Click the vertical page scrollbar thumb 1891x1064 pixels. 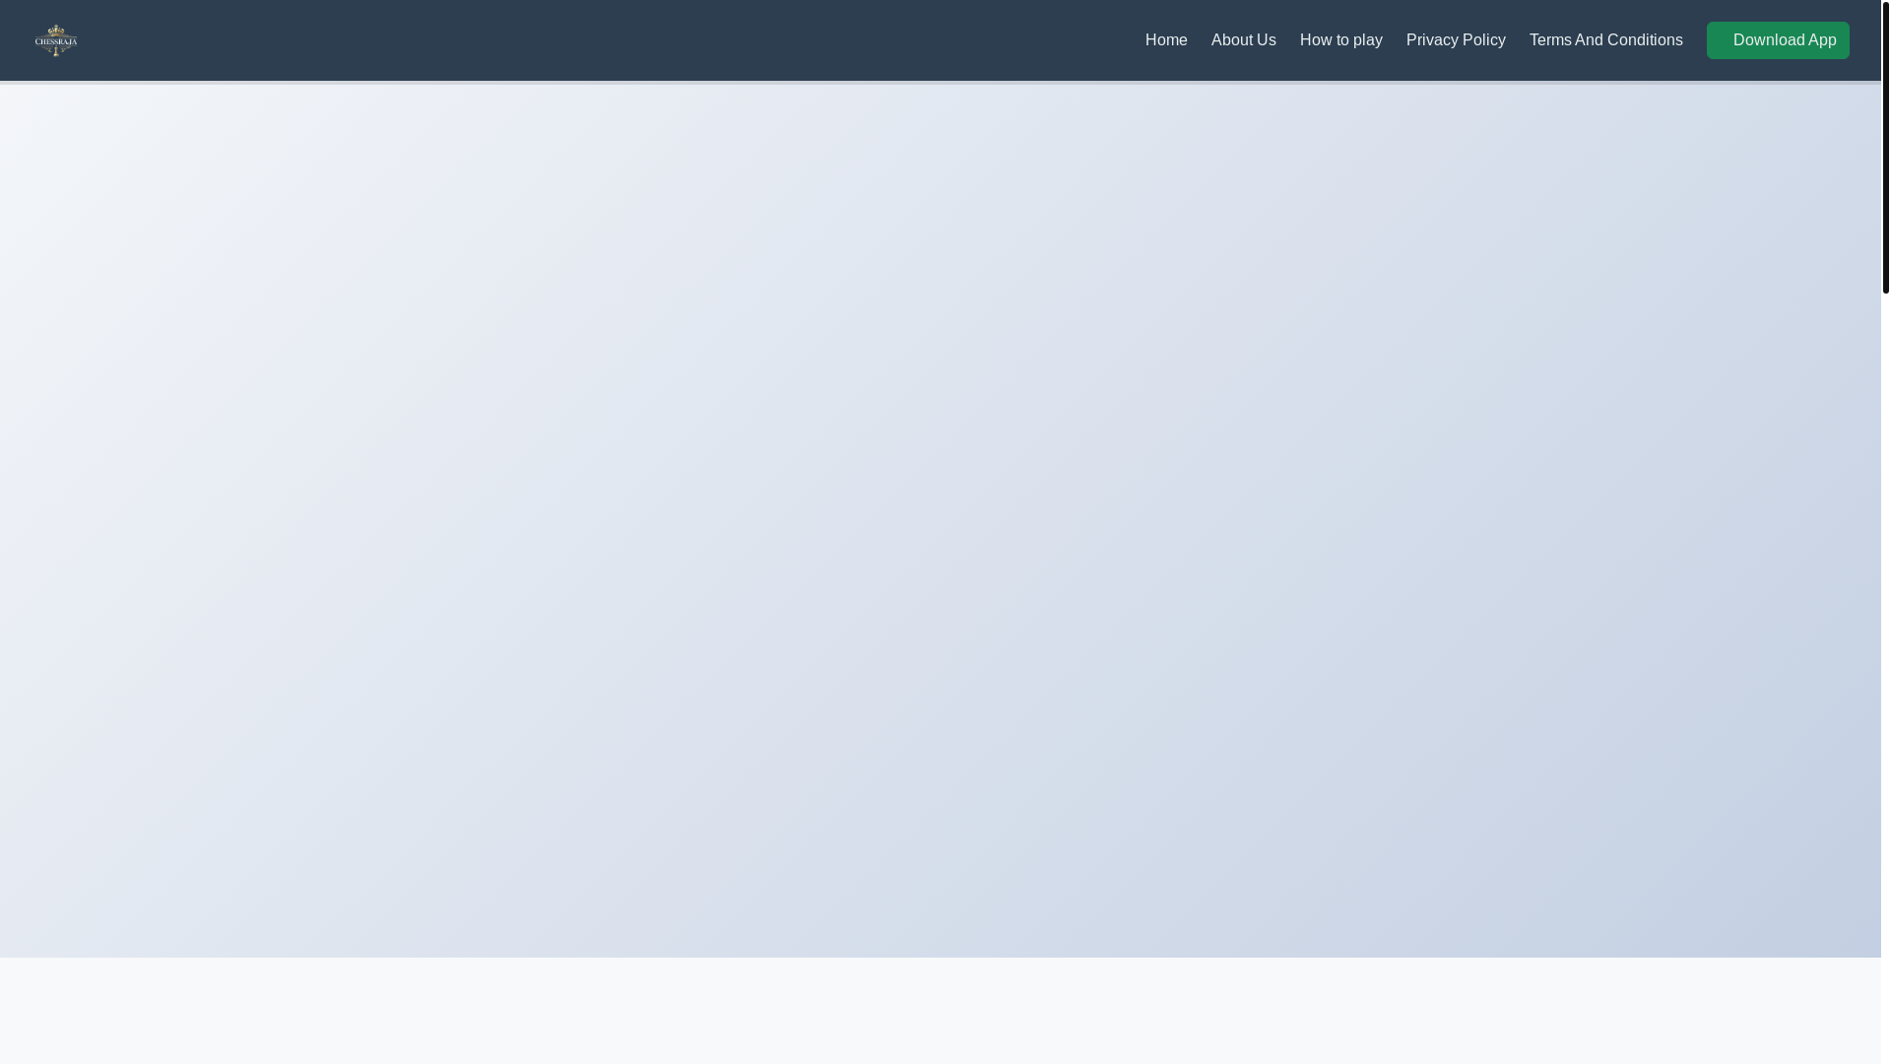1886,148
